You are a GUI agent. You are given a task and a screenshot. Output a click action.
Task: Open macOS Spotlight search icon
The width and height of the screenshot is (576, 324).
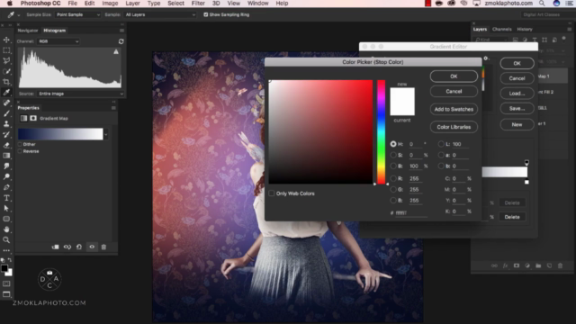click(x=542, y=4)
